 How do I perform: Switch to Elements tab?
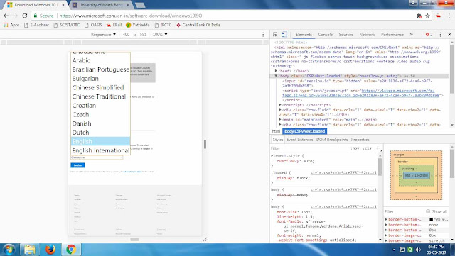(x=304, y=35)
